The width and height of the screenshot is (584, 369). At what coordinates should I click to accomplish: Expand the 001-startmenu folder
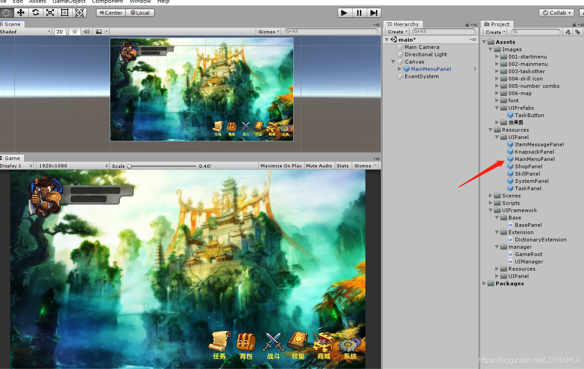pyautogui.click(x=498, y=57)
